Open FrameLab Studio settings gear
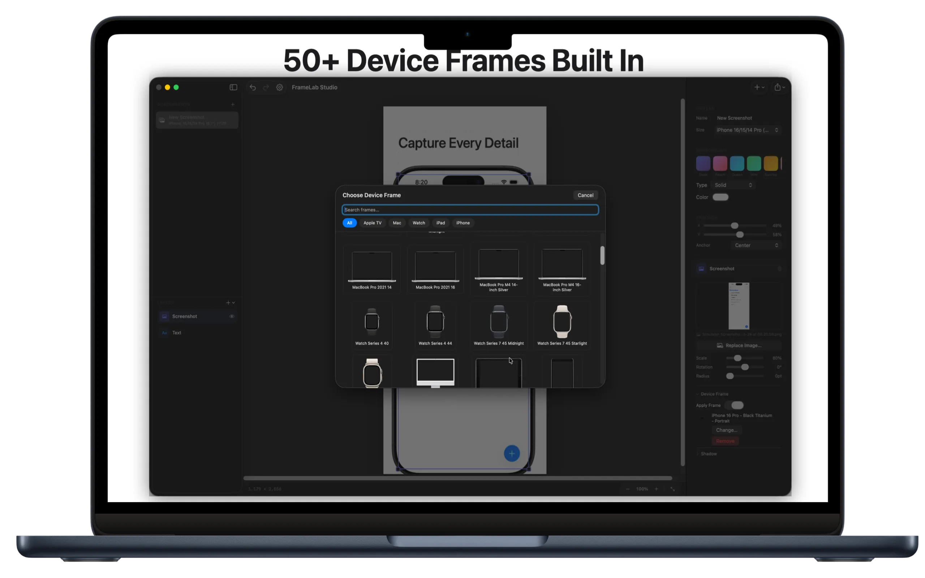The width and height of the screenshot is (925, 578). (279, 87)
